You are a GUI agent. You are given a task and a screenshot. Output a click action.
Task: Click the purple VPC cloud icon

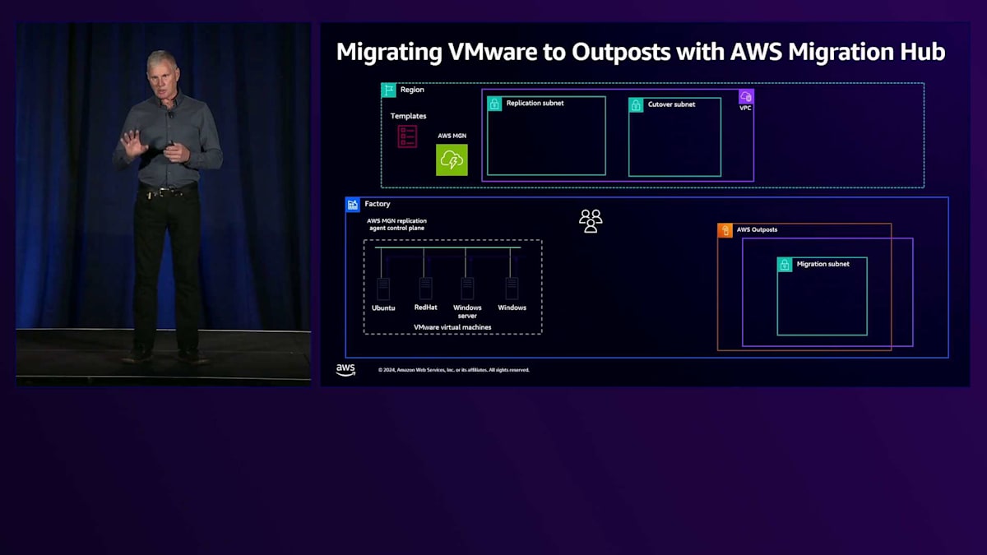[x=746, y=96]
